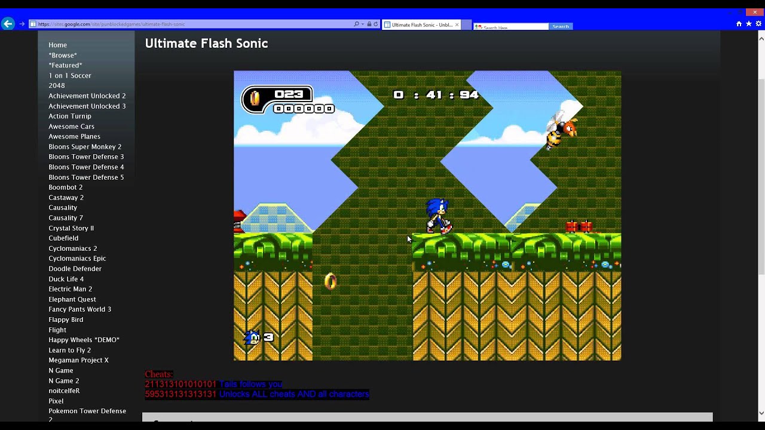Viewport: 765px width, 430px height.
Task: Open Cyclomaniacs Epic game link
Action: [x=77, y=258]
